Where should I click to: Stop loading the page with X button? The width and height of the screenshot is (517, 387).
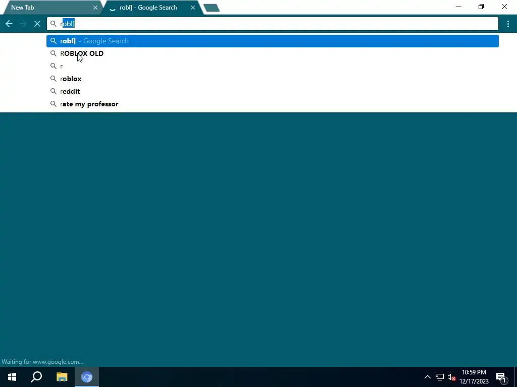click(x=37, y=24)
